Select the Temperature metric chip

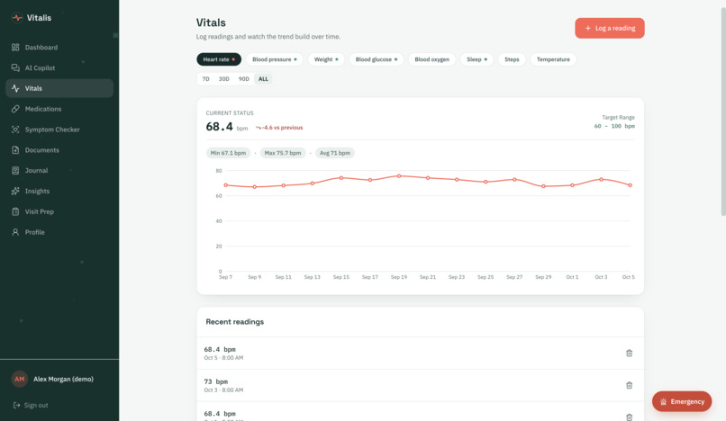pos(553,59)
